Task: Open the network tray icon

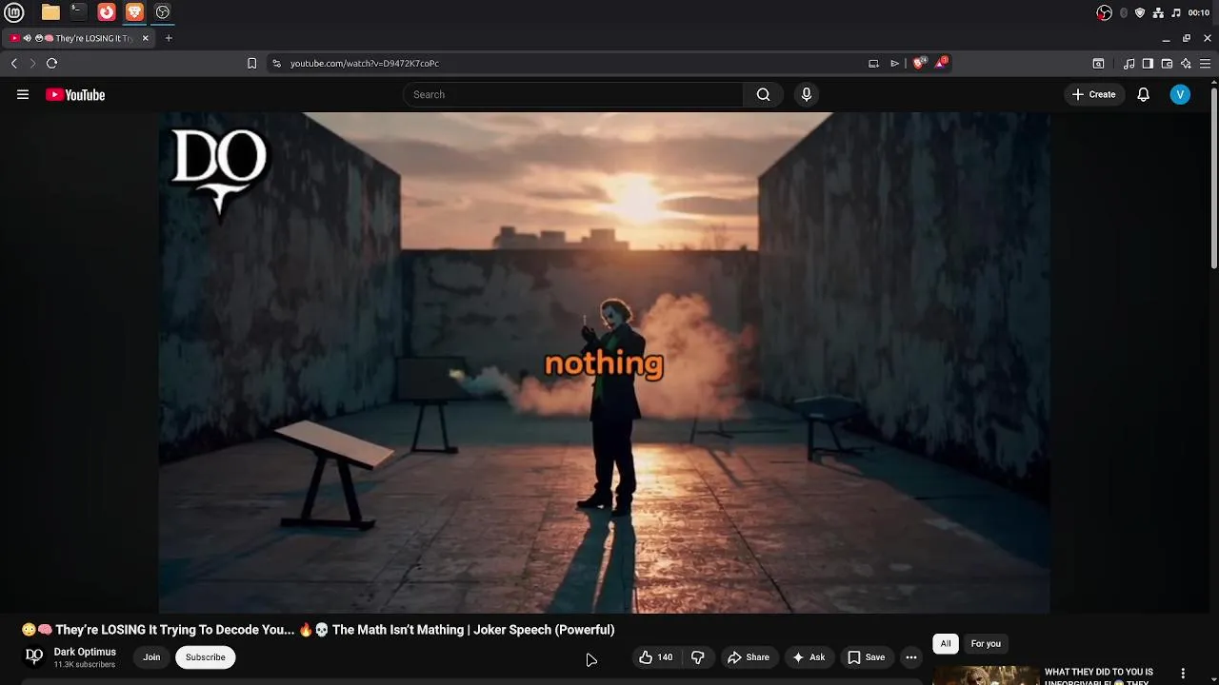Action: tap(1158, 12)
